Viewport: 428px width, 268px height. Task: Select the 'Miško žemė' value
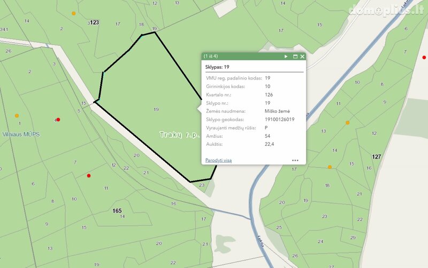277,111
